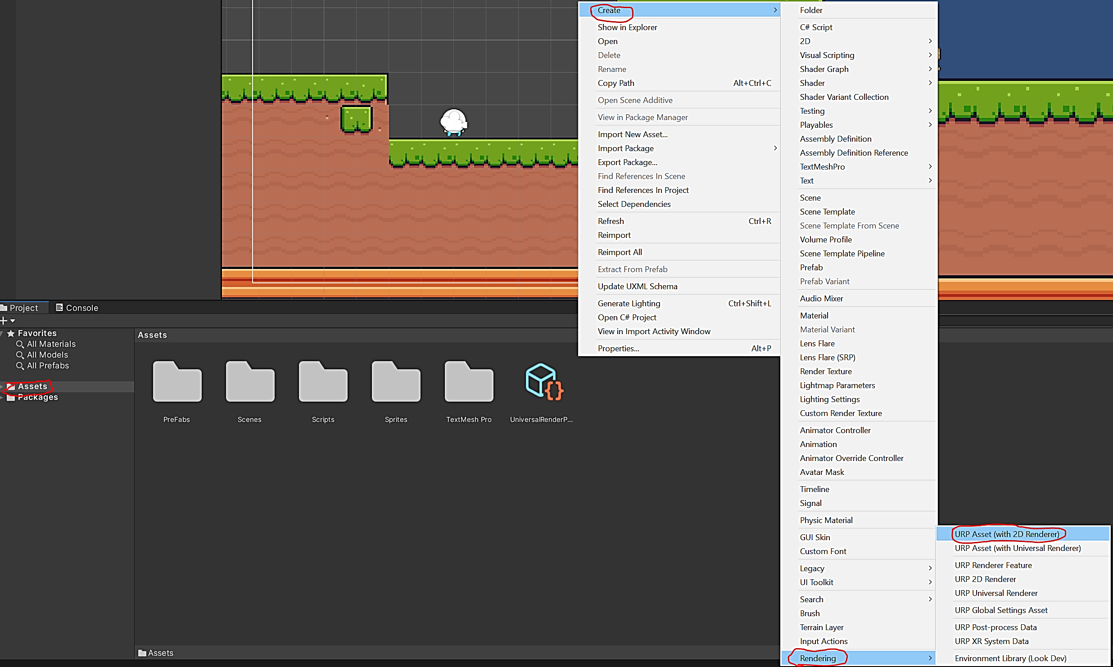Screen dimensions: 1113x667
Task: Choose URP Asset (with 2D Renderer)
Action: tap(1007, 534)
